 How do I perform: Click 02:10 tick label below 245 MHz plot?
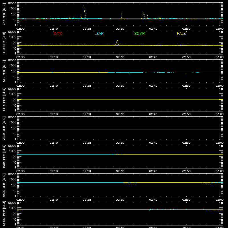[54, 29]
